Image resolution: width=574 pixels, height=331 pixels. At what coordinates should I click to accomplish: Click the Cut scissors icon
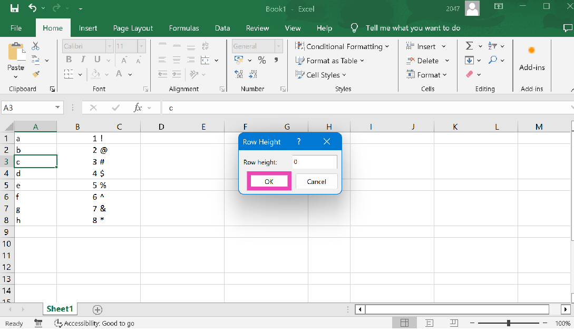point(35,46)
